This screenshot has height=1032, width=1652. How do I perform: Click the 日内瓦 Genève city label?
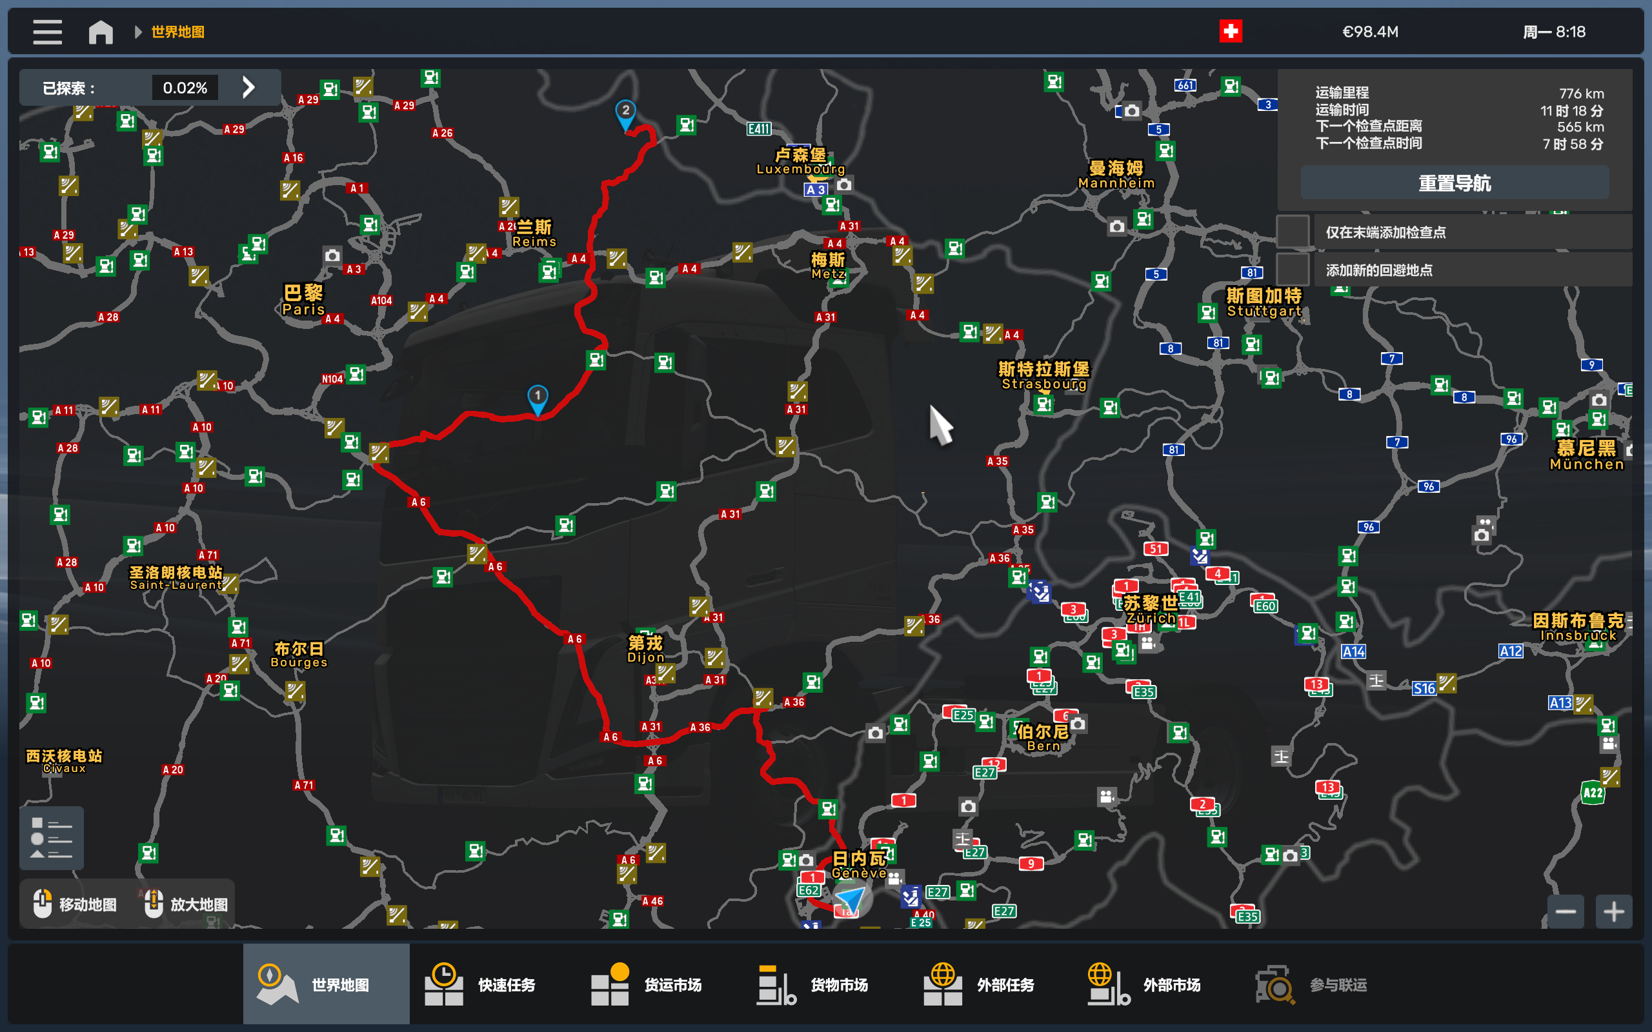[859, 865]
